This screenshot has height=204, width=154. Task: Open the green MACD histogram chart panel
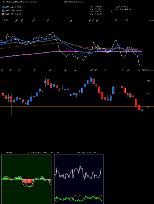click(26, 179)
